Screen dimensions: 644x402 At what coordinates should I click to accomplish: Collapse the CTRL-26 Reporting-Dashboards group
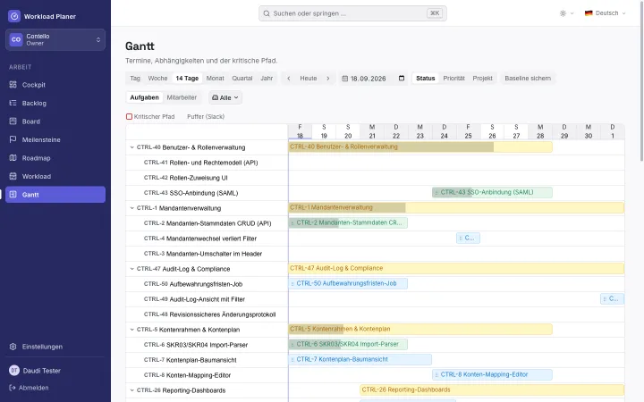(x=131, y=390)
